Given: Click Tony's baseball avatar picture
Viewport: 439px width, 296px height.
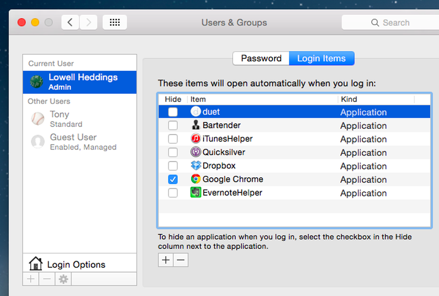Looking at the screenshot, I should (38, 119).
